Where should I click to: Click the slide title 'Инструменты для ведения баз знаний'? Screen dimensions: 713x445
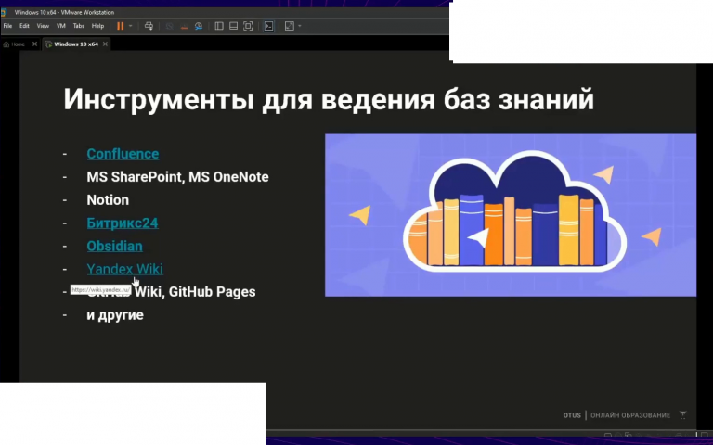tap(329, 99)
